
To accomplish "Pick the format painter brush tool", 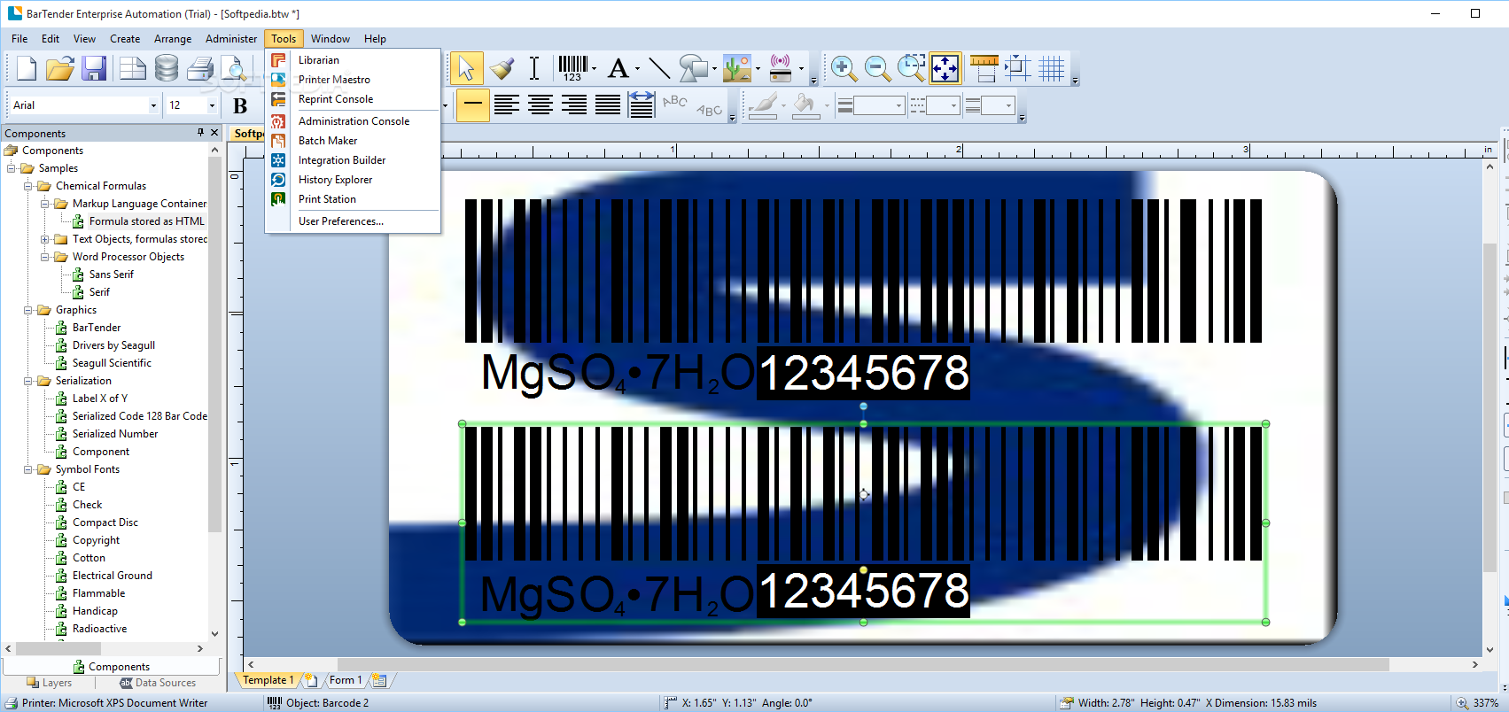I will coord(502,68).
